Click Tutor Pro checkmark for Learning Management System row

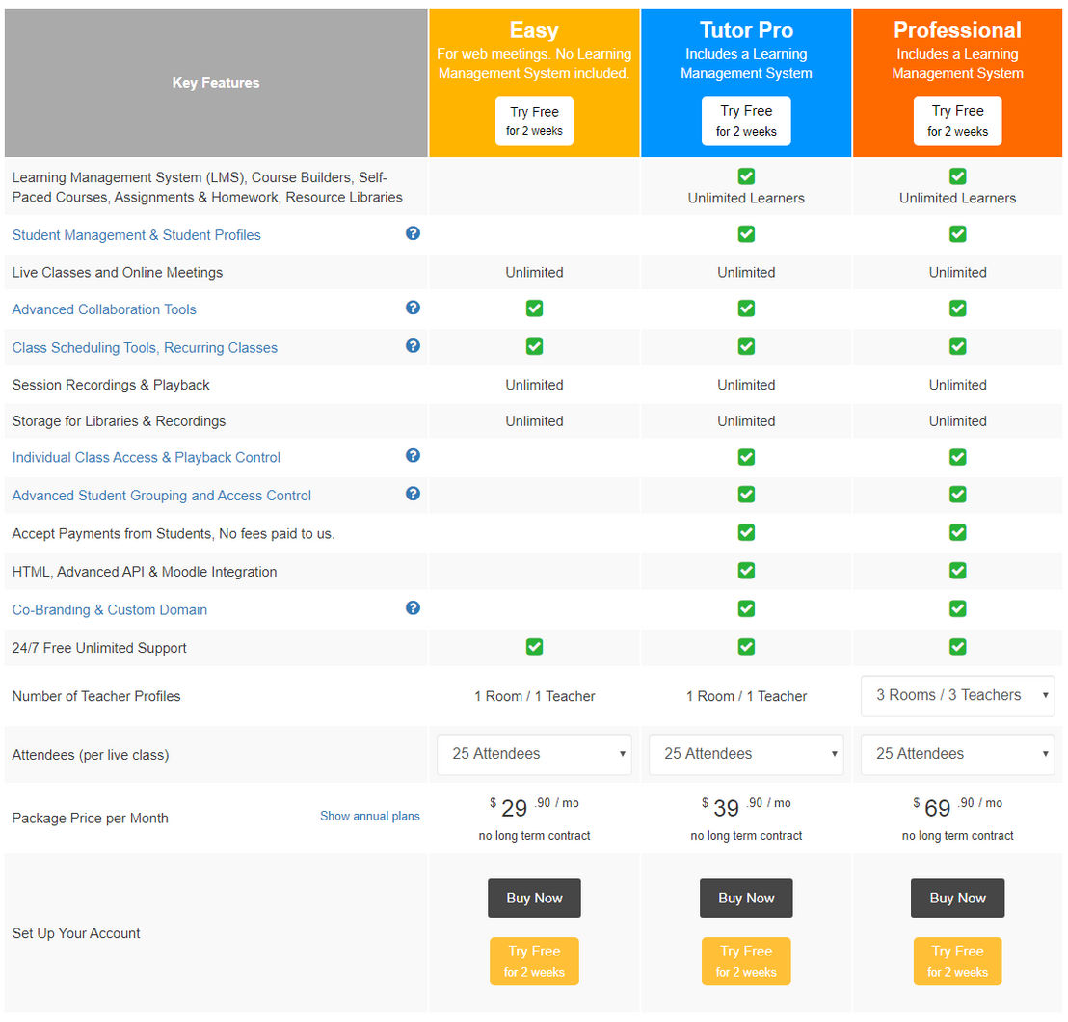click(x=746, y=176)
